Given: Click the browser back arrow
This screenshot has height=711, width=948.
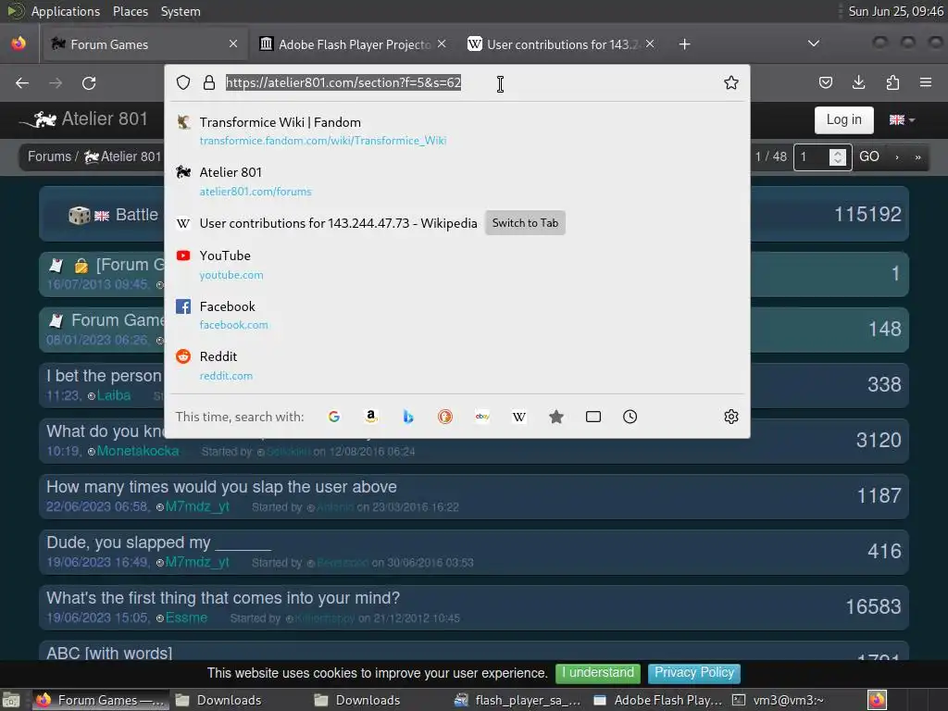Looking at the screenshot, I should (x=22, y=82).
